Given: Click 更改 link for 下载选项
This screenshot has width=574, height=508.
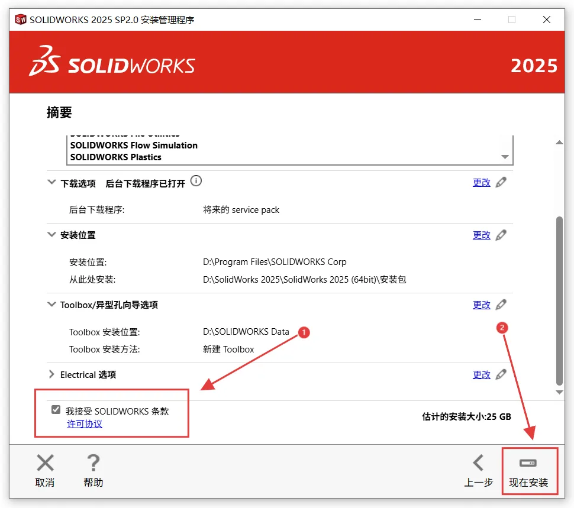Looking at the screenshot, I should [x=481, y=183].
